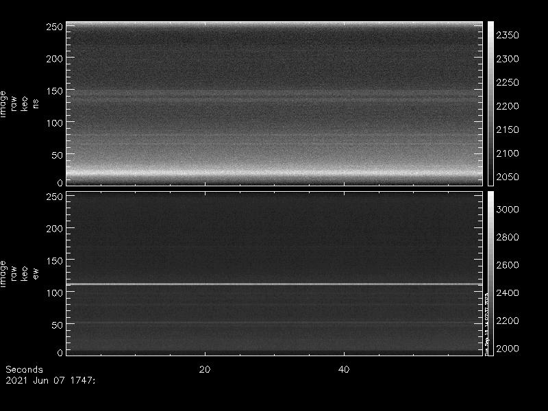Click the 'Seconds' axis label

24,369
